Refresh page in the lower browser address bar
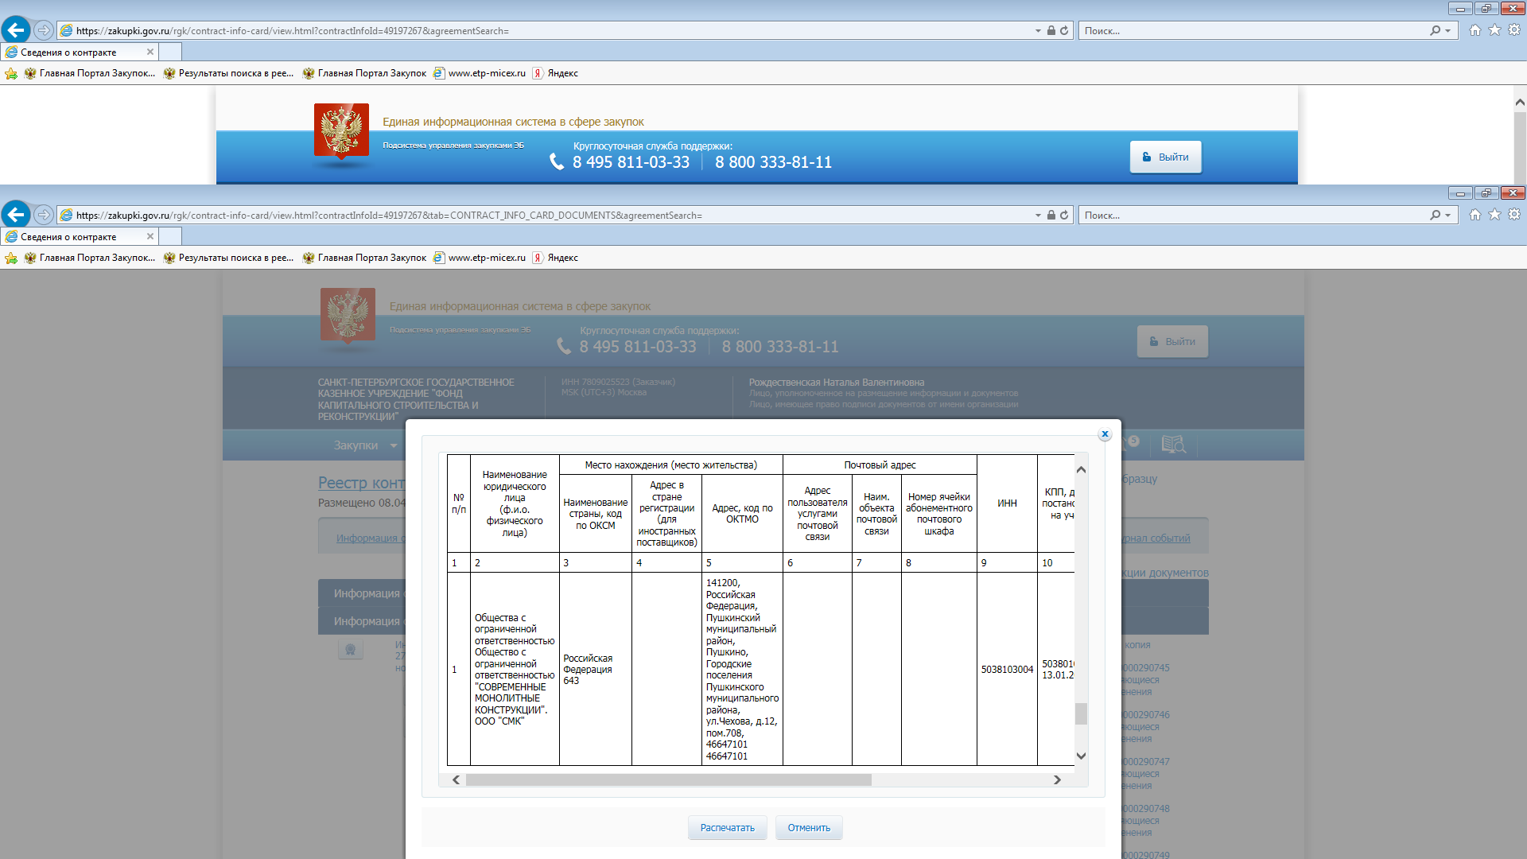Viewport: 1527px width, 859px height. click(1064, 215)
